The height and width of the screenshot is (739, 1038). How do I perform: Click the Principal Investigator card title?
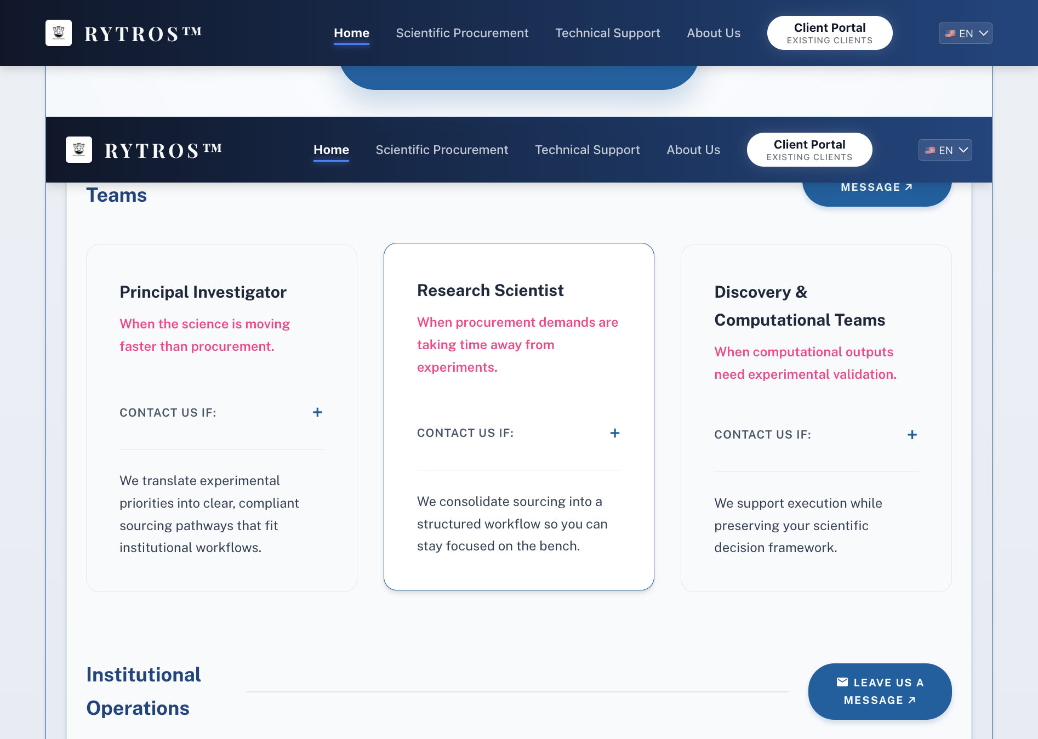[203, 292]
